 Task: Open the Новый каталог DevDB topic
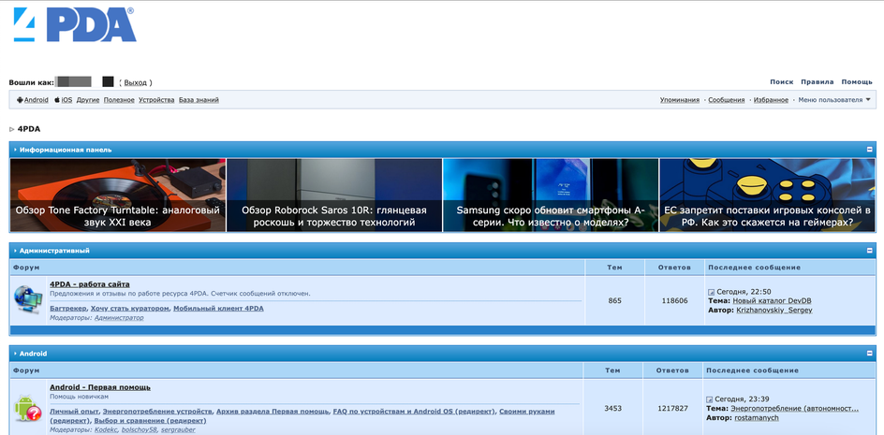point(772,301)
